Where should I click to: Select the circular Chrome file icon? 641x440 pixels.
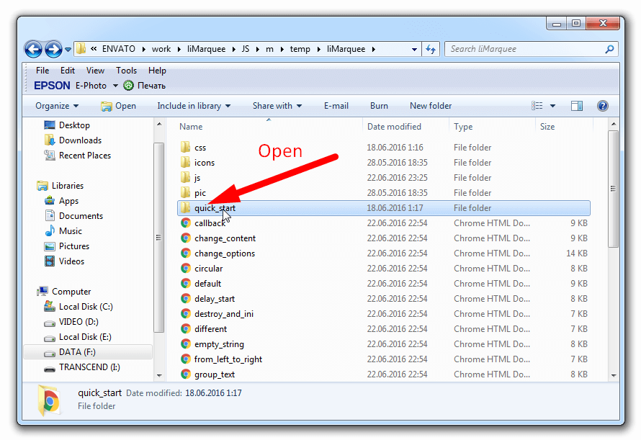(186, 269)
